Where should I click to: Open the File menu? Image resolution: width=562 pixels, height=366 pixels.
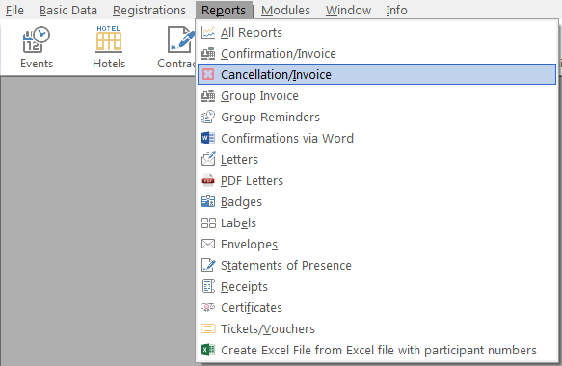pos(14,10)
